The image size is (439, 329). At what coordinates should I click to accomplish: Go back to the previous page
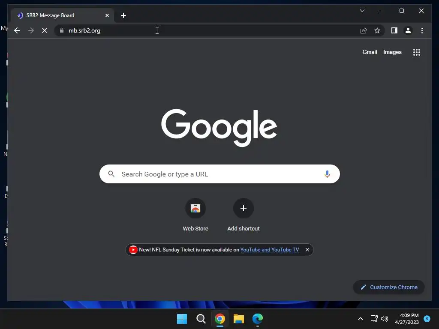[x=17, y=30]
